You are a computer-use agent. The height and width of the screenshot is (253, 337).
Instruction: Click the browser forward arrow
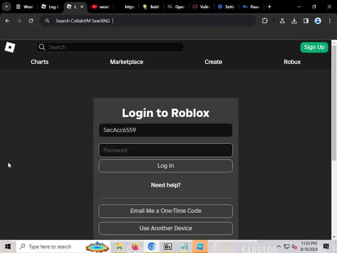tap(19, 21)
